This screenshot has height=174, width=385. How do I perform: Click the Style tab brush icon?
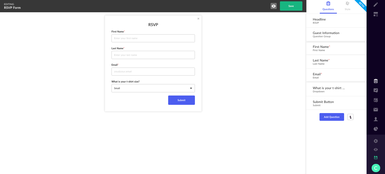(347, 4)
